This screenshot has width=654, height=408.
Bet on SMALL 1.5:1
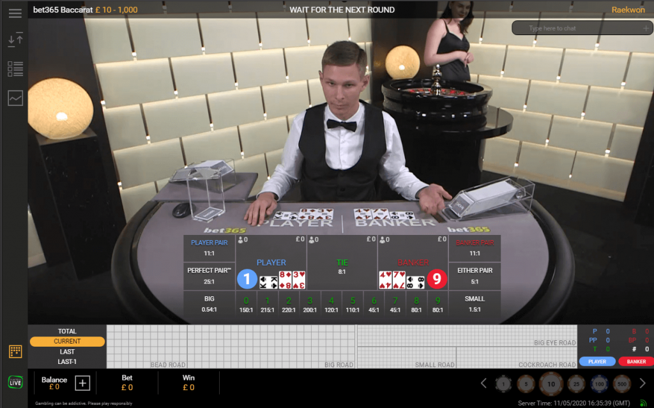coord(475,304)
